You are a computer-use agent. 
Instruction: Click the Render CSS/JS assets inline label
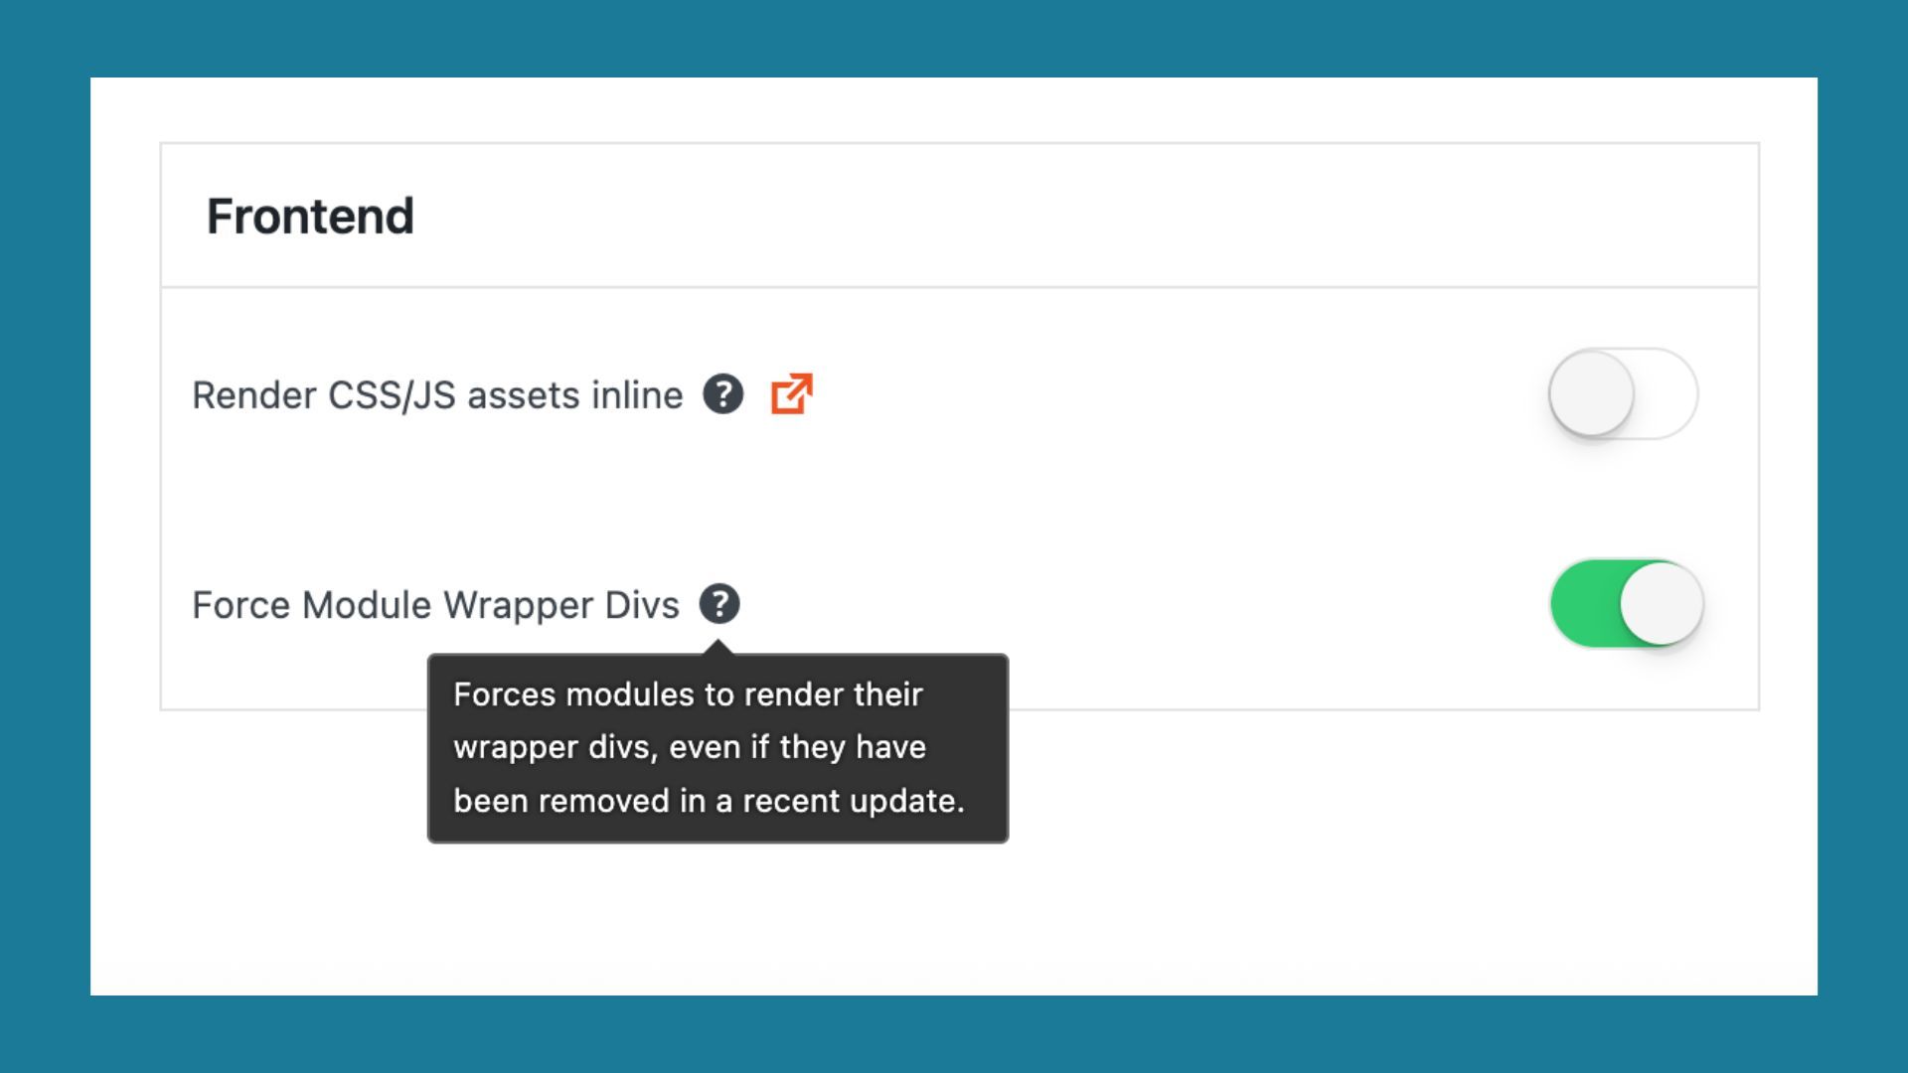pyautogui.click(x=437, y=395)
